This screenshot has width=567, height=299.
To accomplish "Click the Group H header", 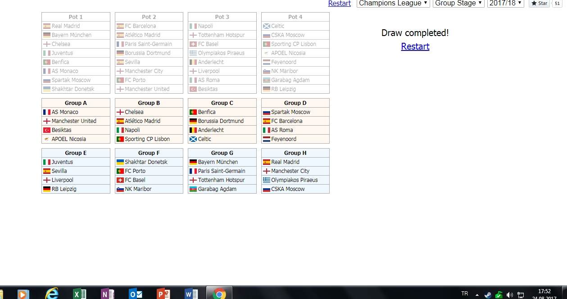I will pyautogui.click(x=295, y=153).
